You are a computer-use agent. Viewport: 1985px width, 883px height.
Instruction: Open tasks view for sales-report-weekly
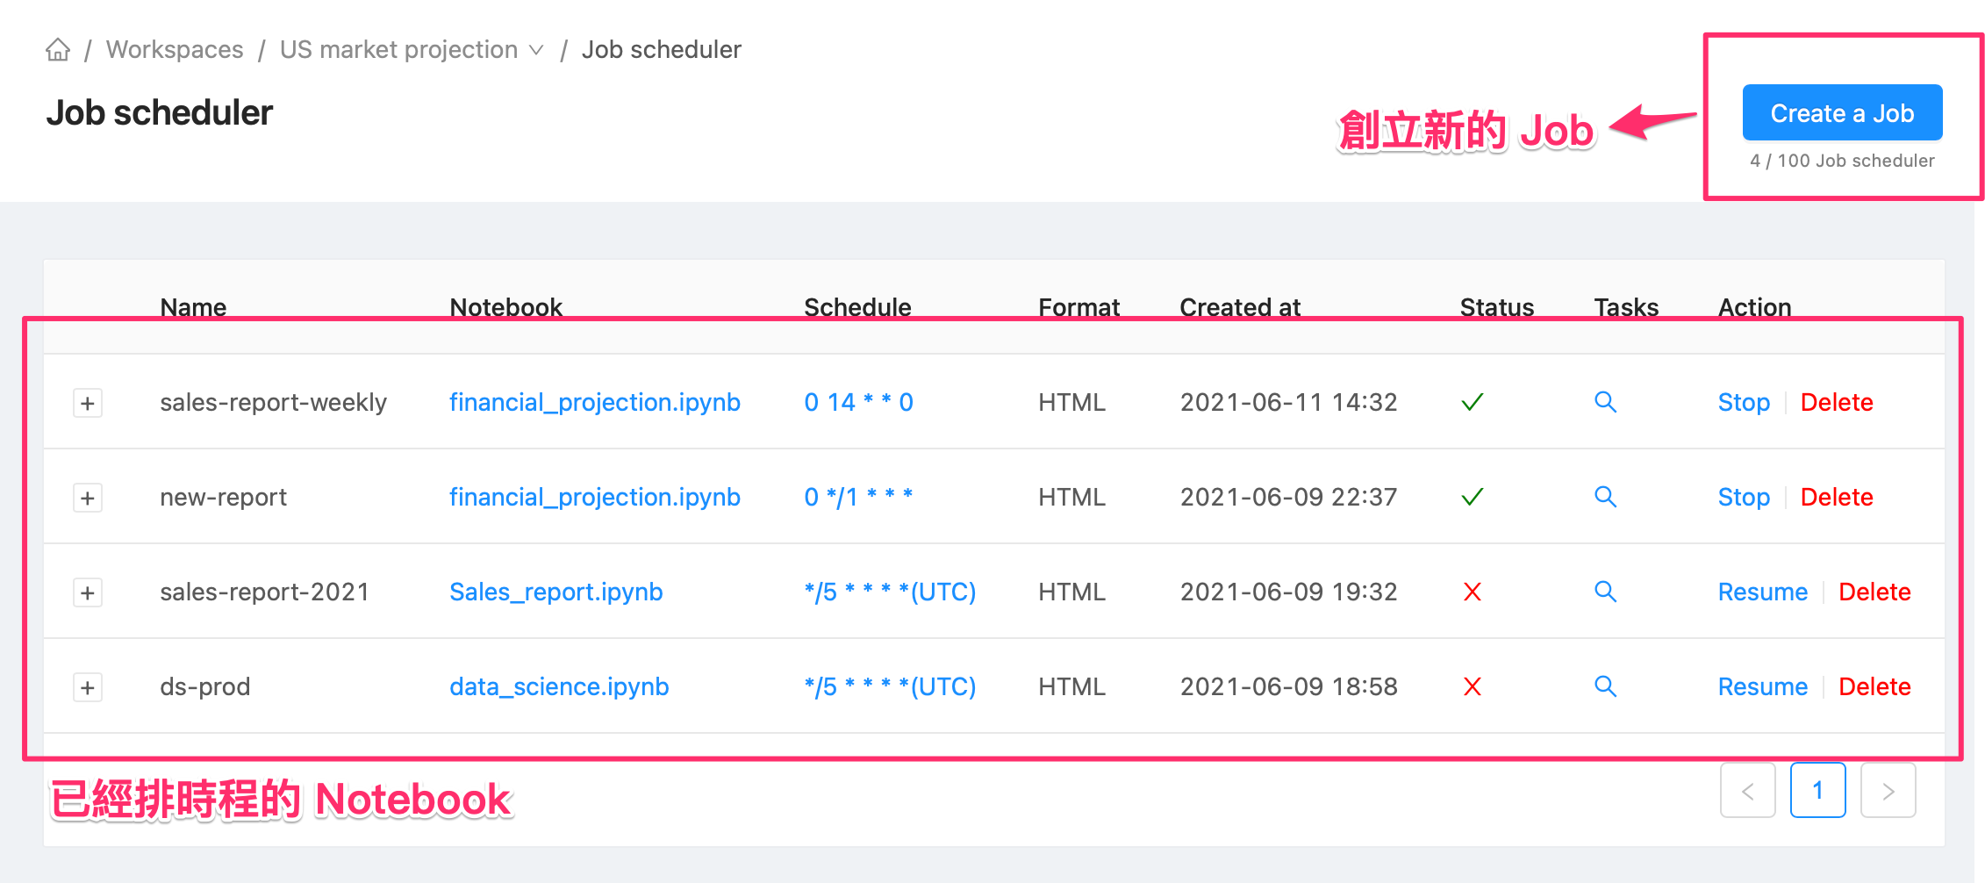pos(1605,402)
